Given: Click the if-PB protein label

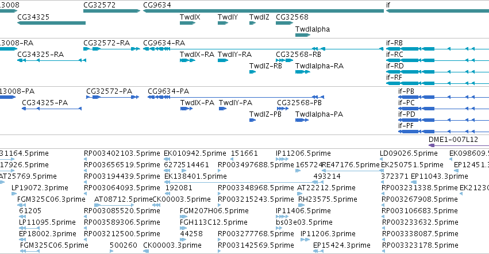Looking at the screenshot, I should tap(406, 91).
